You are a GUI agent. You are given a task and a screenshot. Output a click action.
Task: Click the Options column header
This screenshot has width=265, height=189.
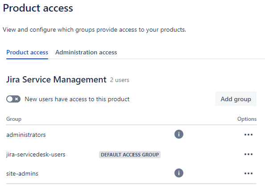click(247, 119)
